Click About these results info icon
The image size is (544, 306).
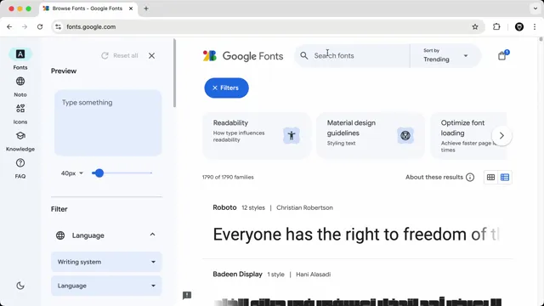tap(470, 178)
